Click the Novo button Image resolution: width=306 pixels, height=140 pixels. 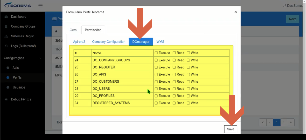[293, 19]
